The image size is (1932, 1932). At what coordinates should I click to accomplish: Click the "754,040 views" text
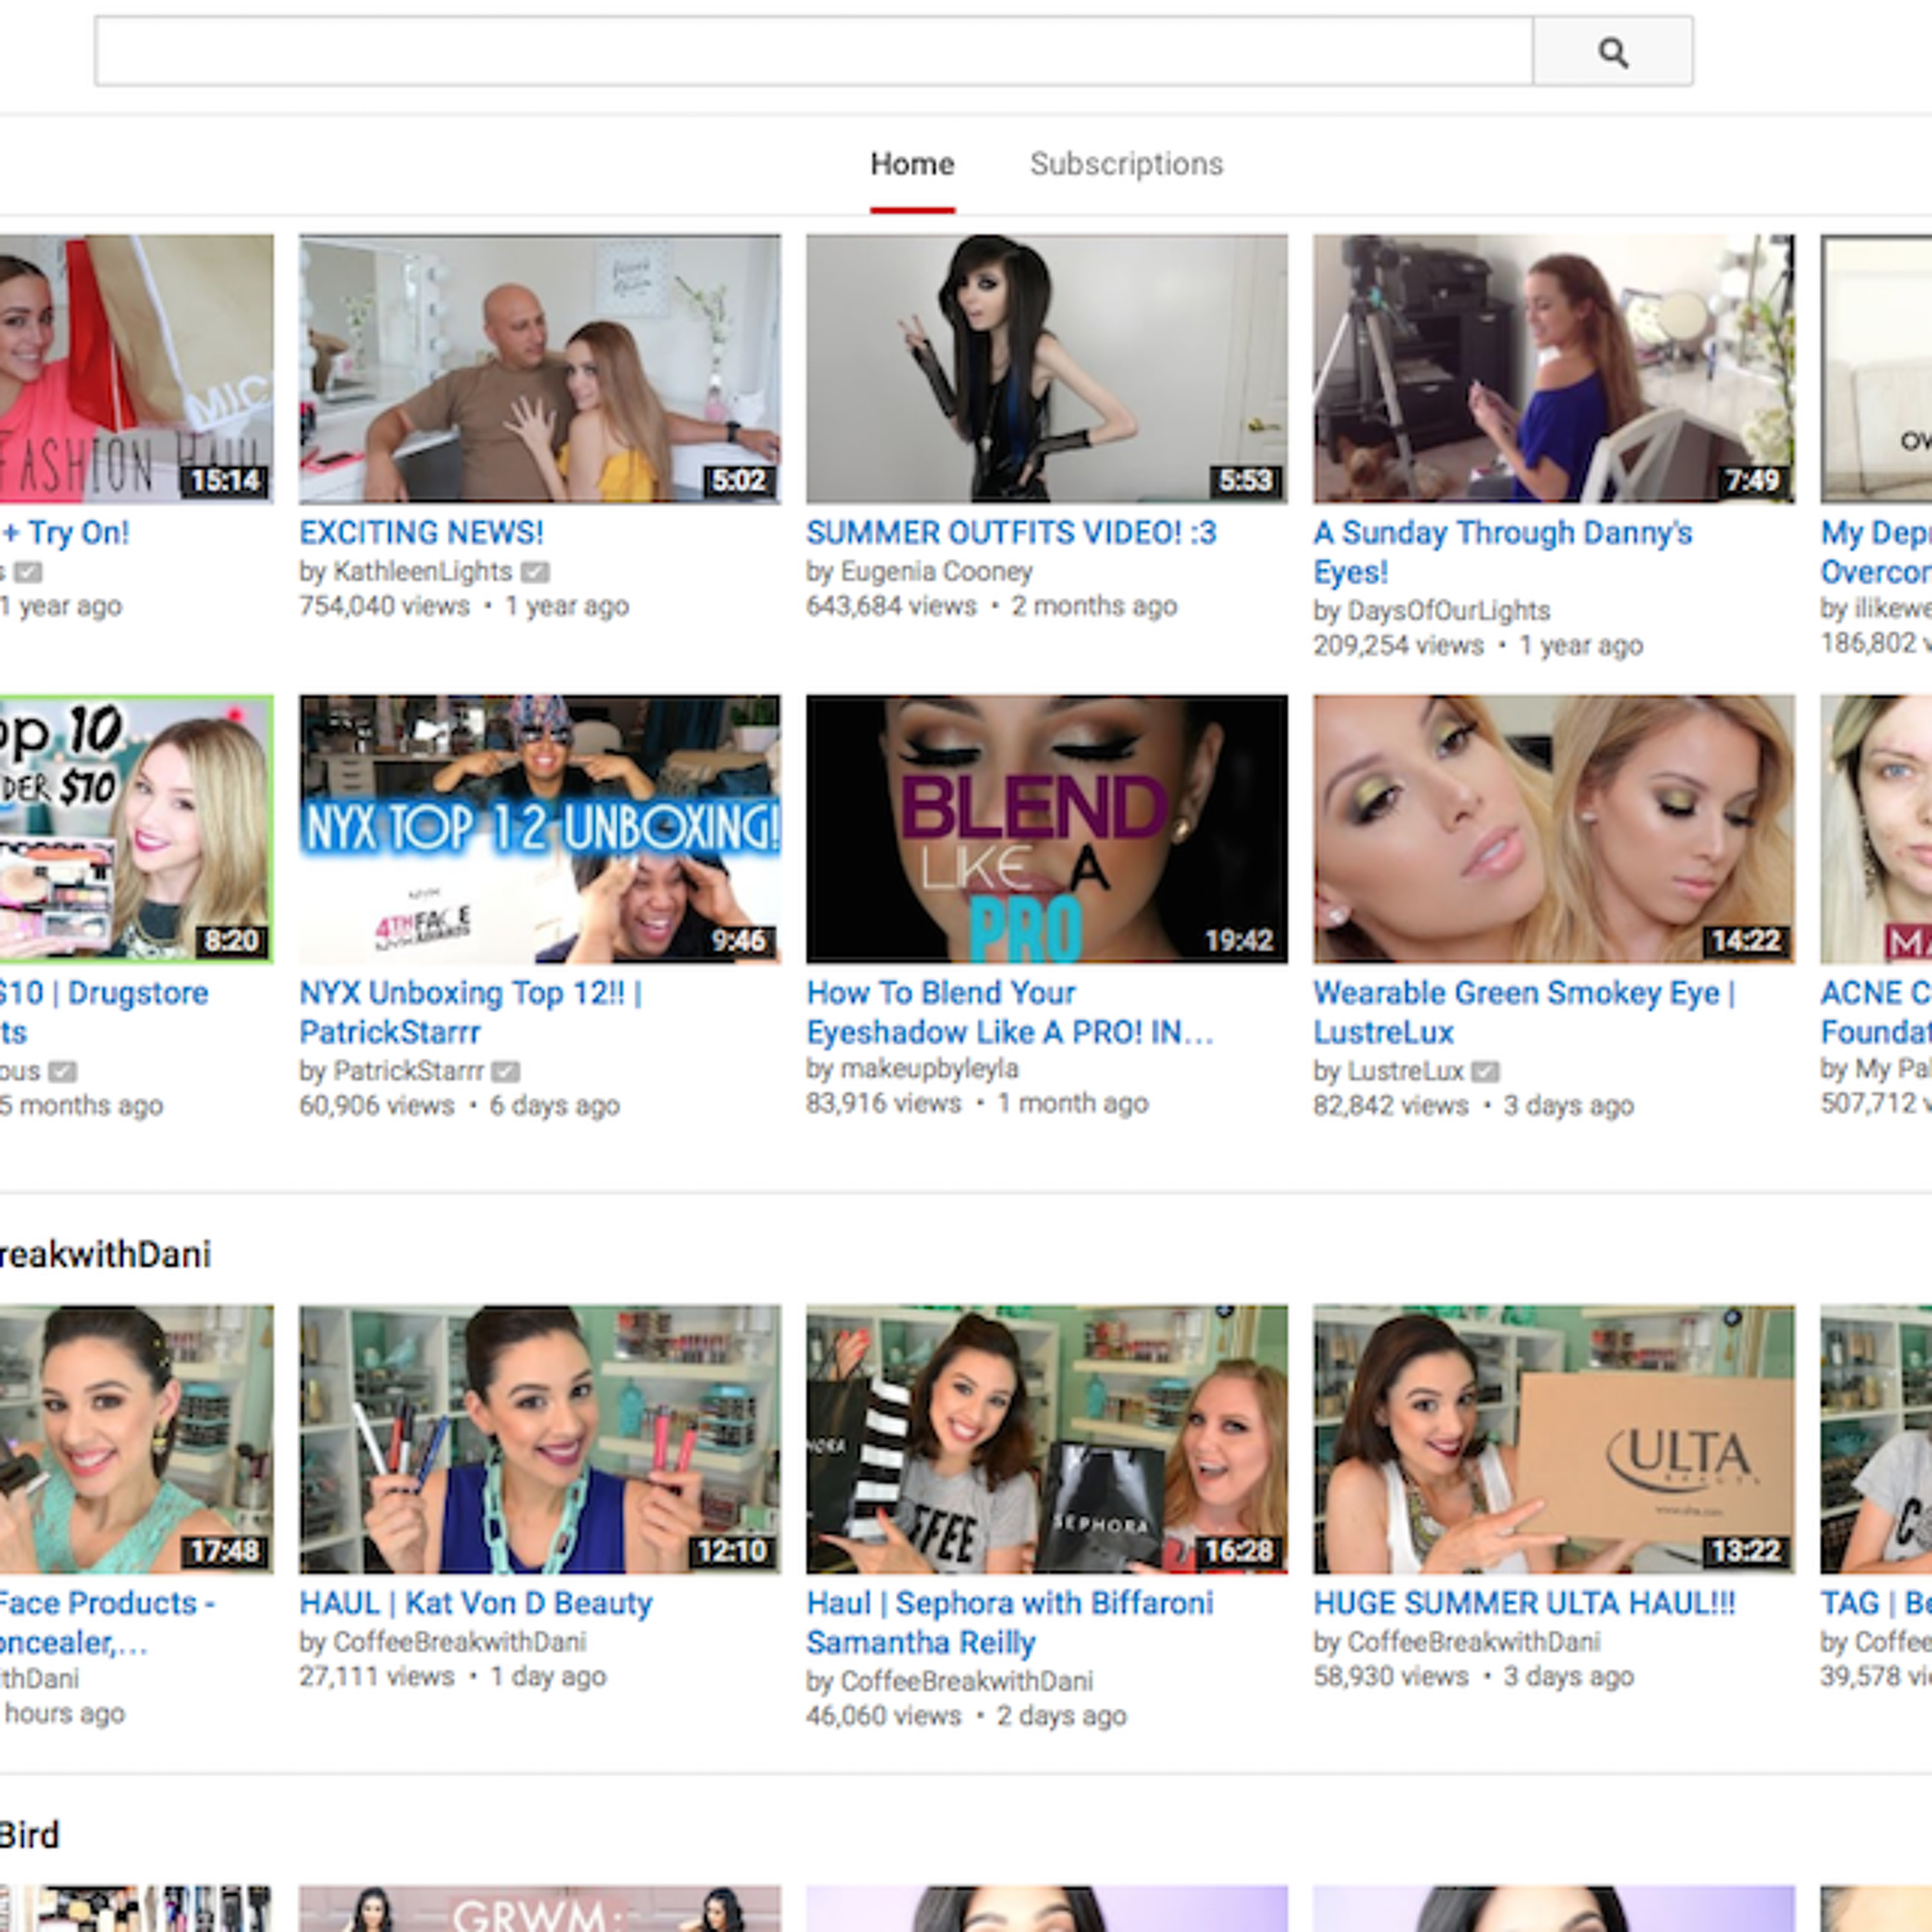(384, 606)
